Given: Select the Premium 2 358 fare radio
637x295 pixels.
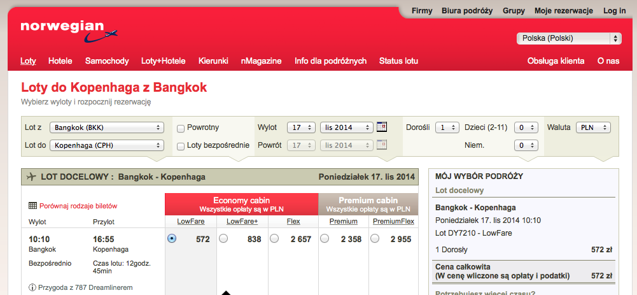Looking at the screenshot, I should coord(324,239).
